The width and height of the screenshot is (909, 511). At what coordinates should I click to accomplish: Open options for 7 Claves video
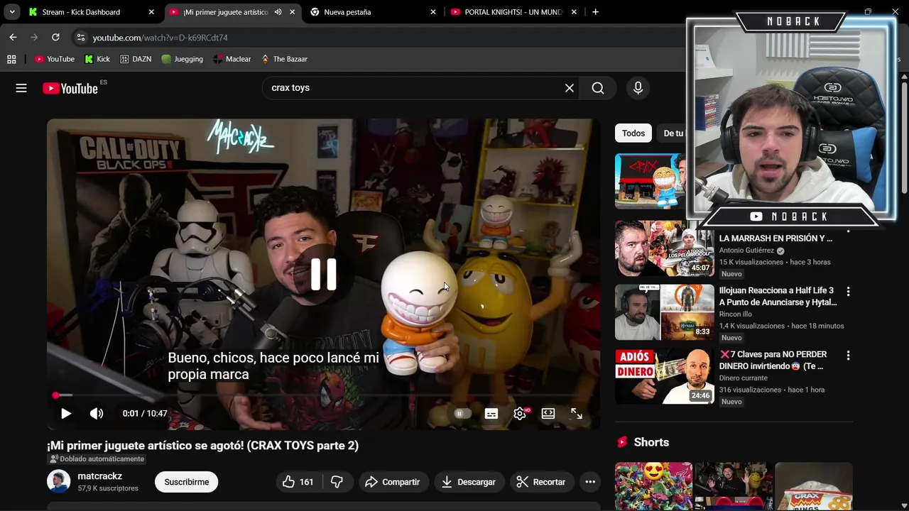(848, 356)
